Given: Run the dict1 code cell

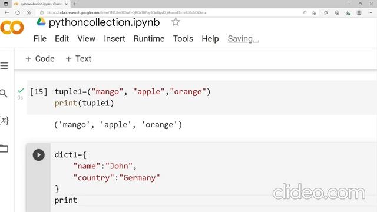Looking at the screenshot, I should click(39, 155).
